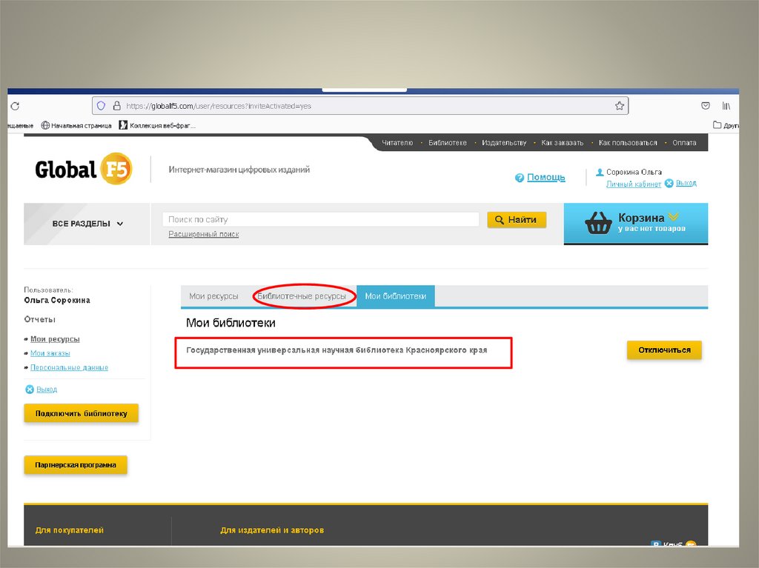Click the help question mark icon

[x=520, y=178]
